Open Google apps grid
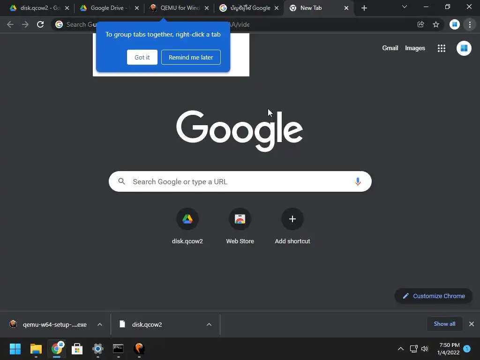 tap(442, 48)
